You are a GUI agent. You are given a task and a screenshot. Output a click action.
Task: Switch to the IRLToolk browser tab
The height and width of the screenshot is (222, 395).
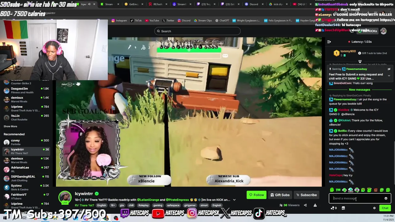click(x=158, y=4)
